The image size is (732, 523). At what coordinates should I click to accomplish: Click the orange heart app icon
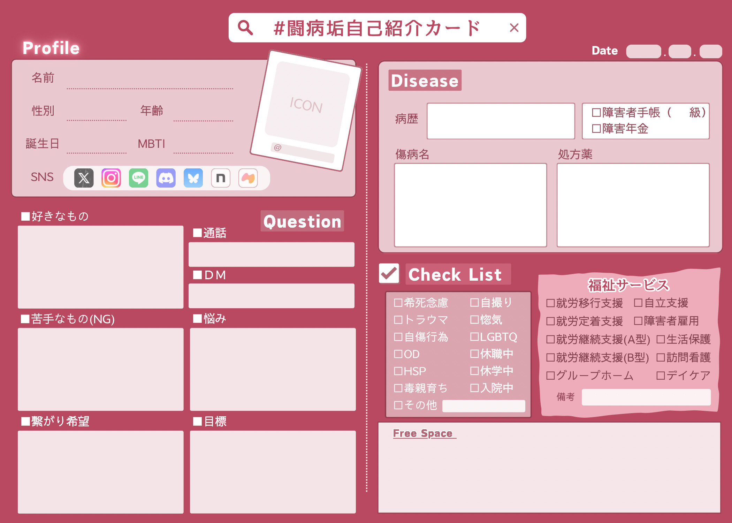(248, 178)
